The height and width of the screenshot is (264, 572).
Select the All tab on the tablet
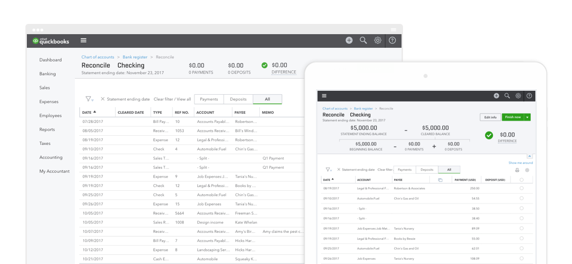click(449, 169)
